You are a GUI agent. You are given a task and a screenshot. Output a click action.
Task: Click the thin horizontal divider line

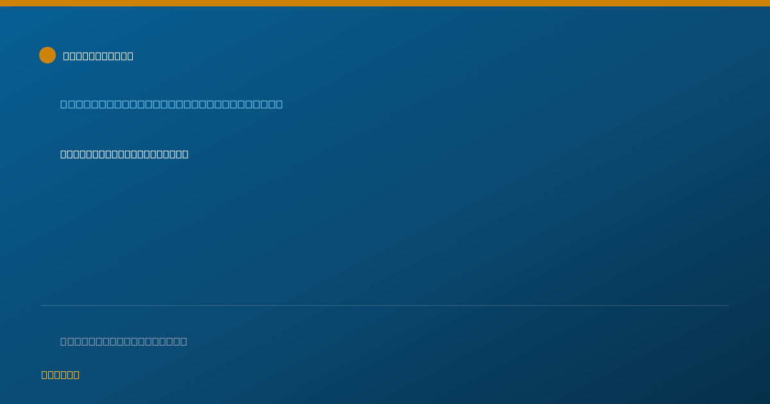coord(385,305)
